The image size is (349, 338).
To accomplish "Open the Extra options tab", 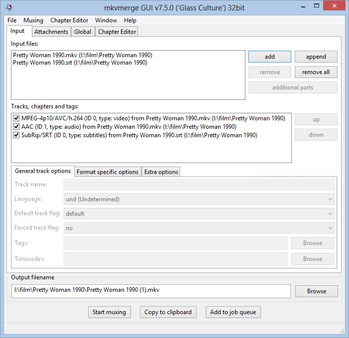I will [161, 172].
